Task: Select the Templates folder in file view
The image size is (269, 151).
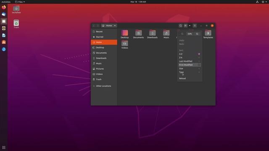Action: pos(208,34)
